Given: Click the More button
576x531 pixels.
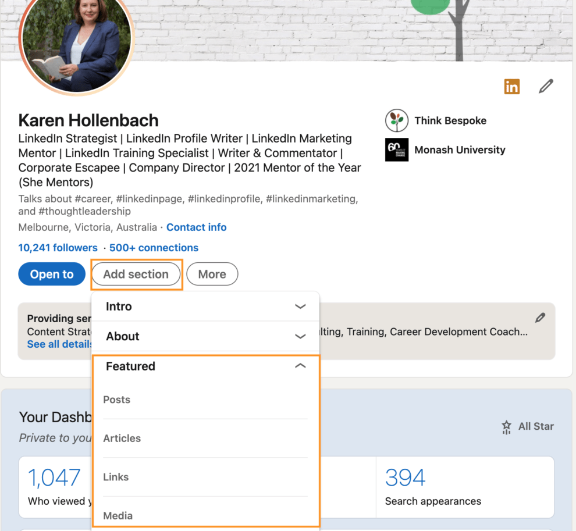Looking at the screenshot, I should click(x=212, y=274).
